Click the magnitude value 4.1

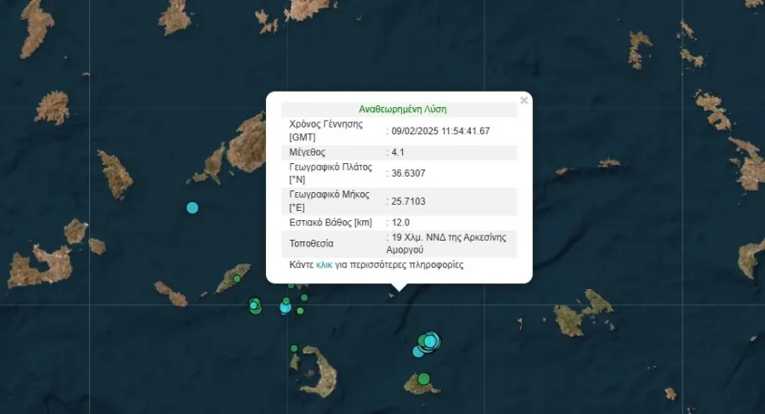pyautogui.click(x=396, y=152)
